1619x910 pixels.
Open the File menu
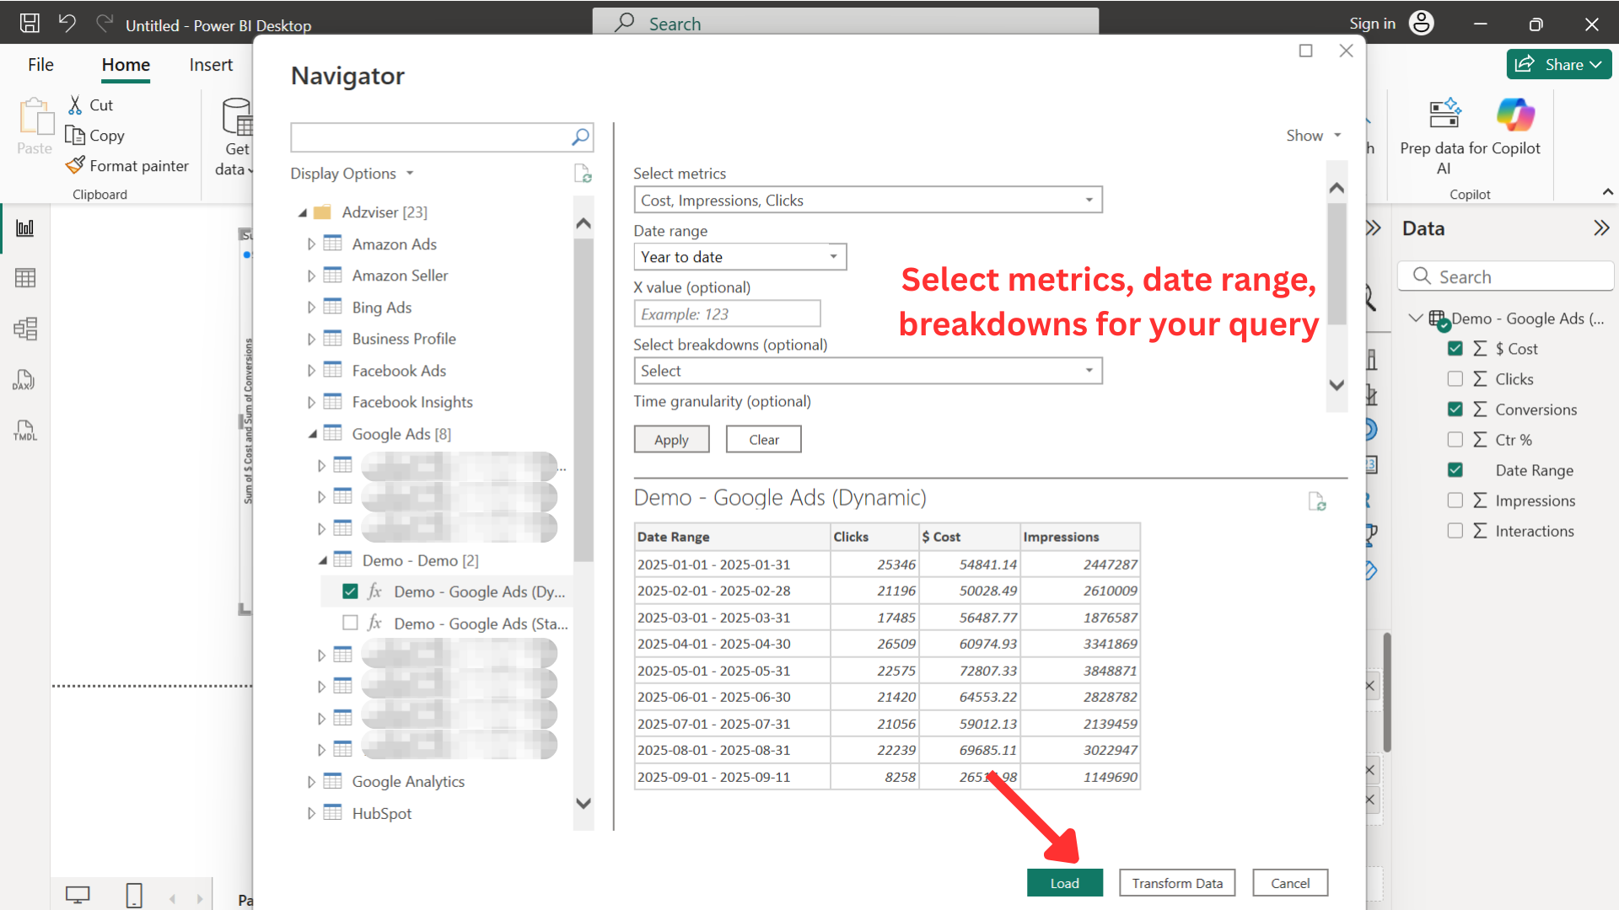(x=40, y=64)
